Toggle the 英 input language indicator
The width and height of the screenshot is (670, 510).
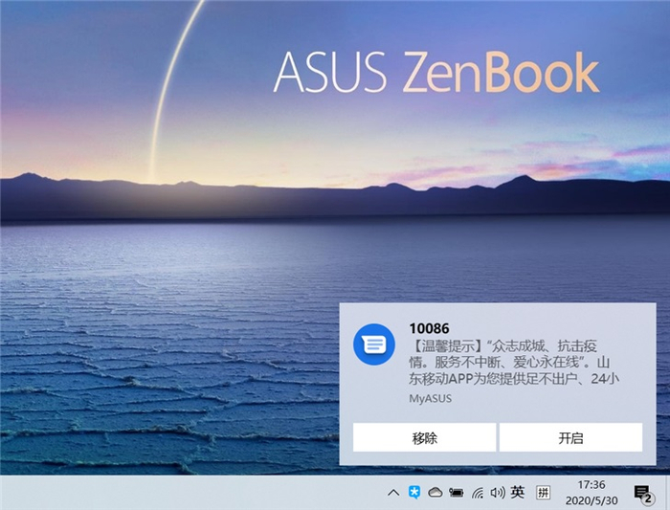click(518, 493)
